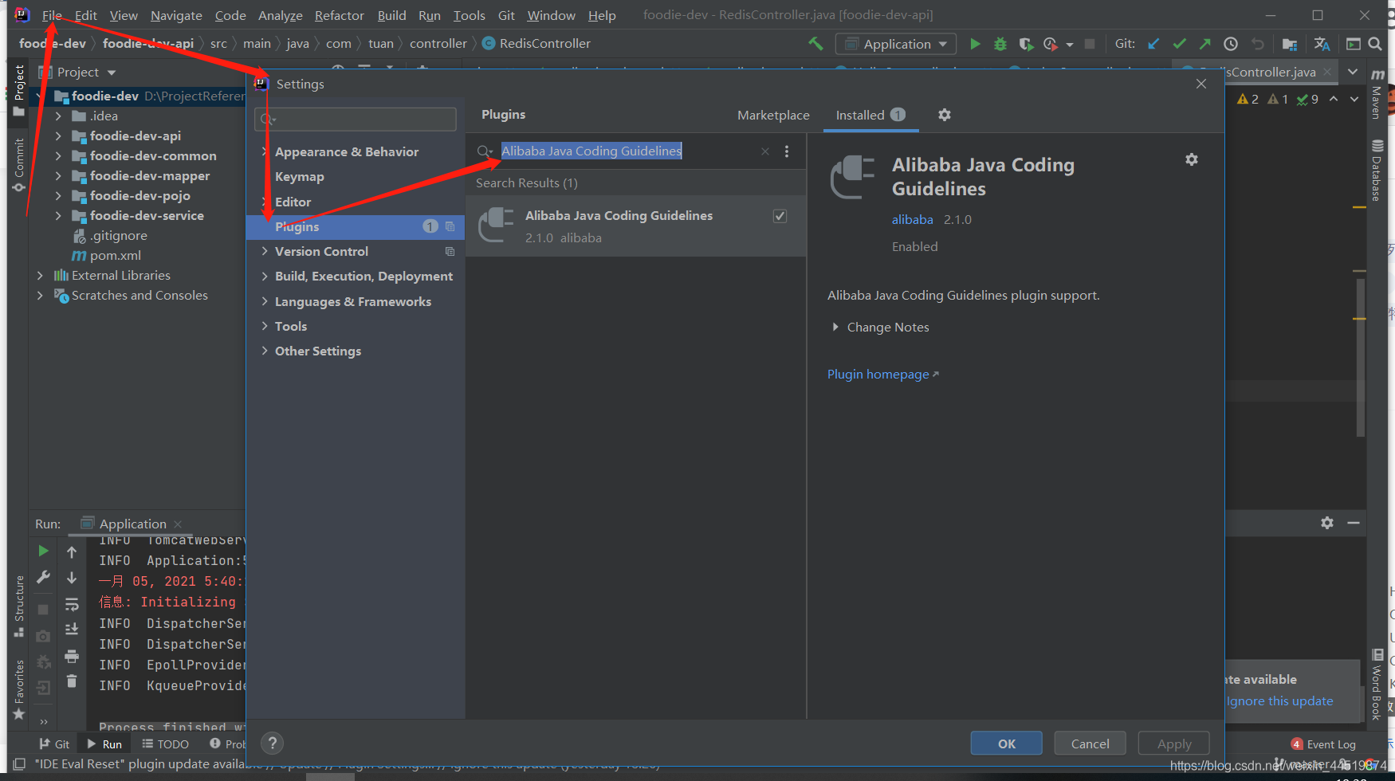Click the Build hammer icon

815,44
